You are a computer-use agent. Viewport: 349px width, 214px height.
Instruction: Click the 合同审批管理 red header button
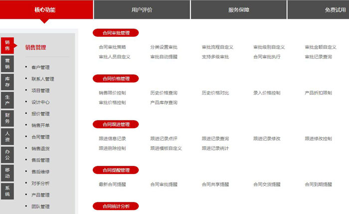[116, 33]
